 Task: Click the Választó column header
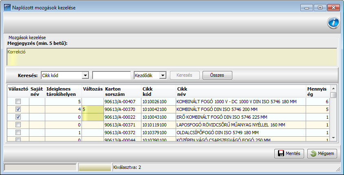[18, 91]
